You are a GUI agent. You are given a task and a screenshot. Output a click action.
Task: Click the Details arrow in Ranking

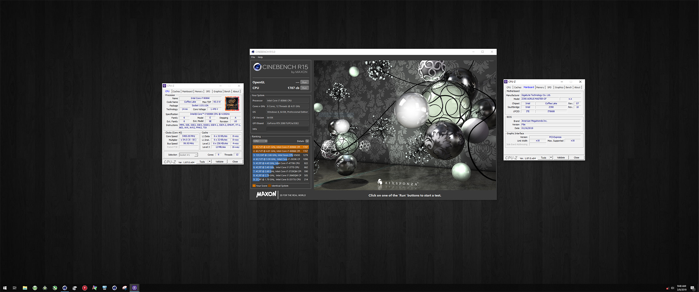coord(307,141)
